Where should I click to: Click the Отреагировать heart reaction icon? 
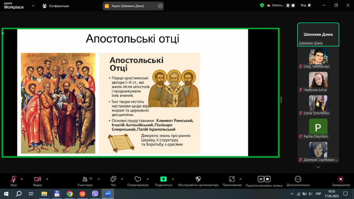click(138, 179)
